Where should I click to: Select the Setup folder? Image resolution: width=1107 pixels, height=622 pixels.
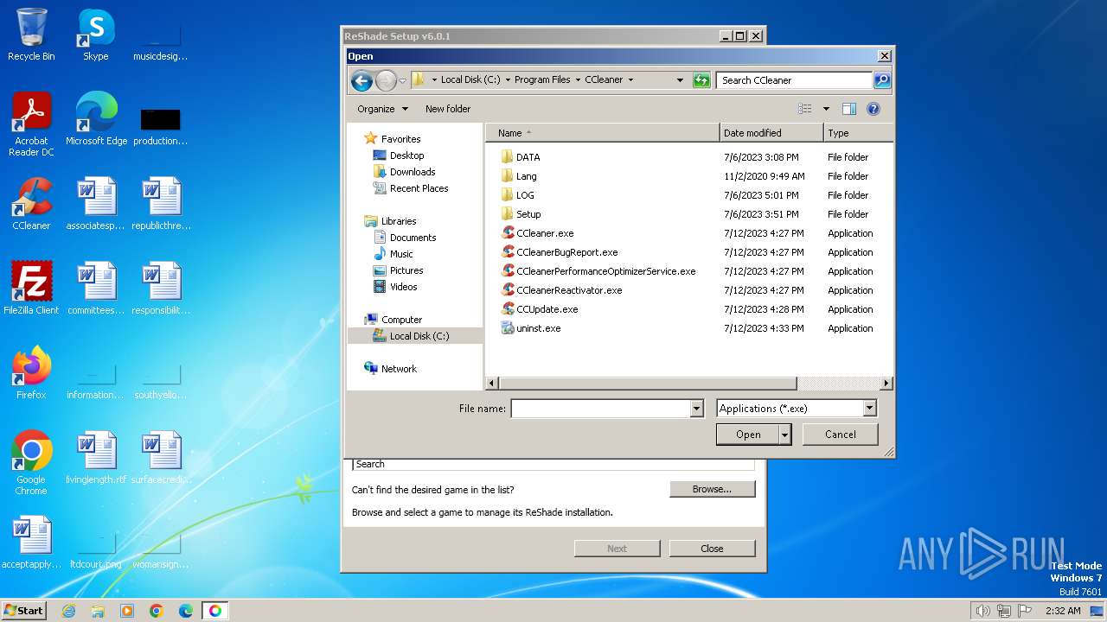528,214
